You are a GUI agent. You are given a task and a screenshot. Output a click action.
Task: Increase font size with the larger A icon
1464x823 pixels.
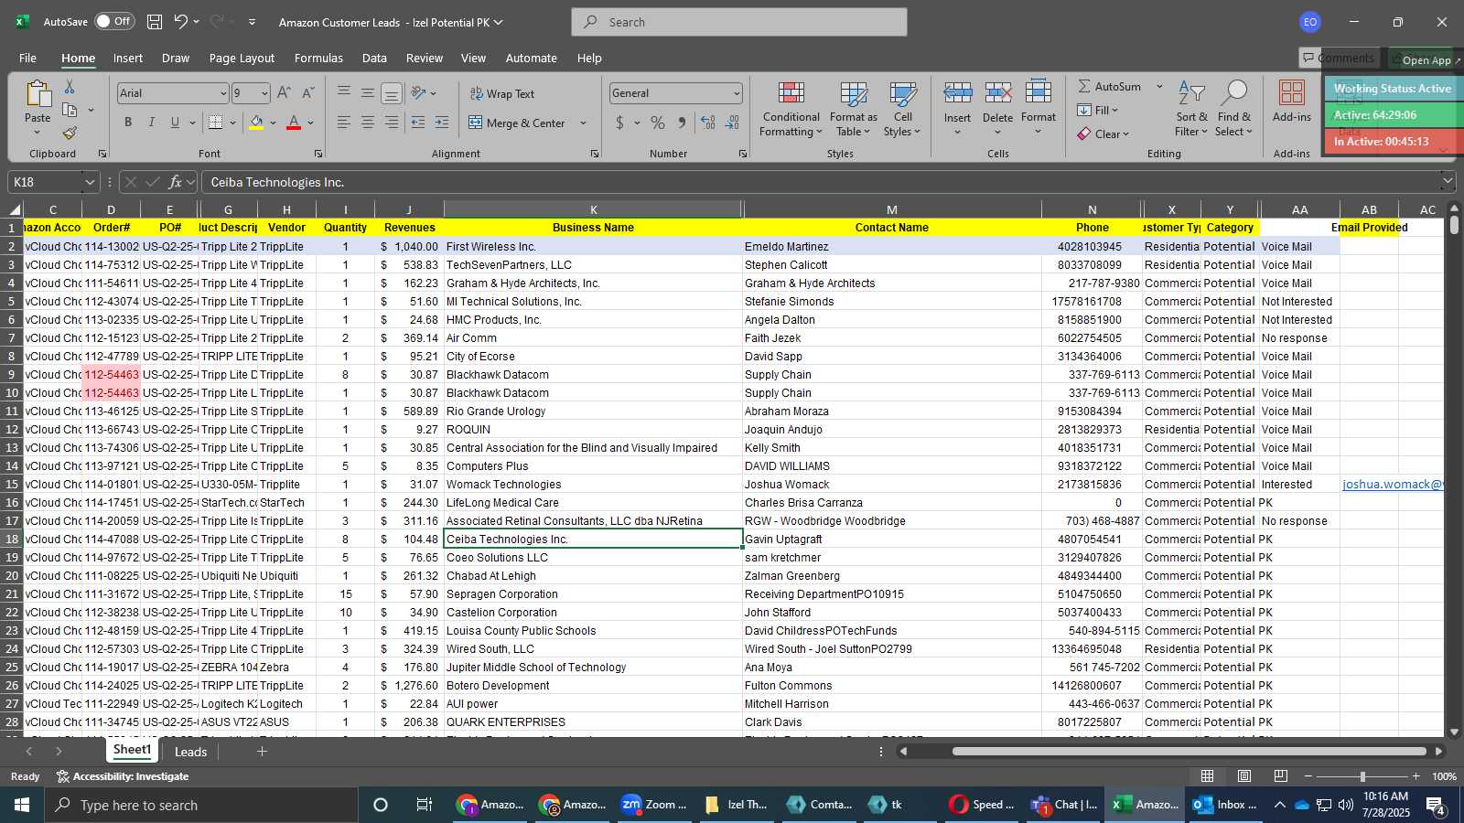[x=284, y=93]
